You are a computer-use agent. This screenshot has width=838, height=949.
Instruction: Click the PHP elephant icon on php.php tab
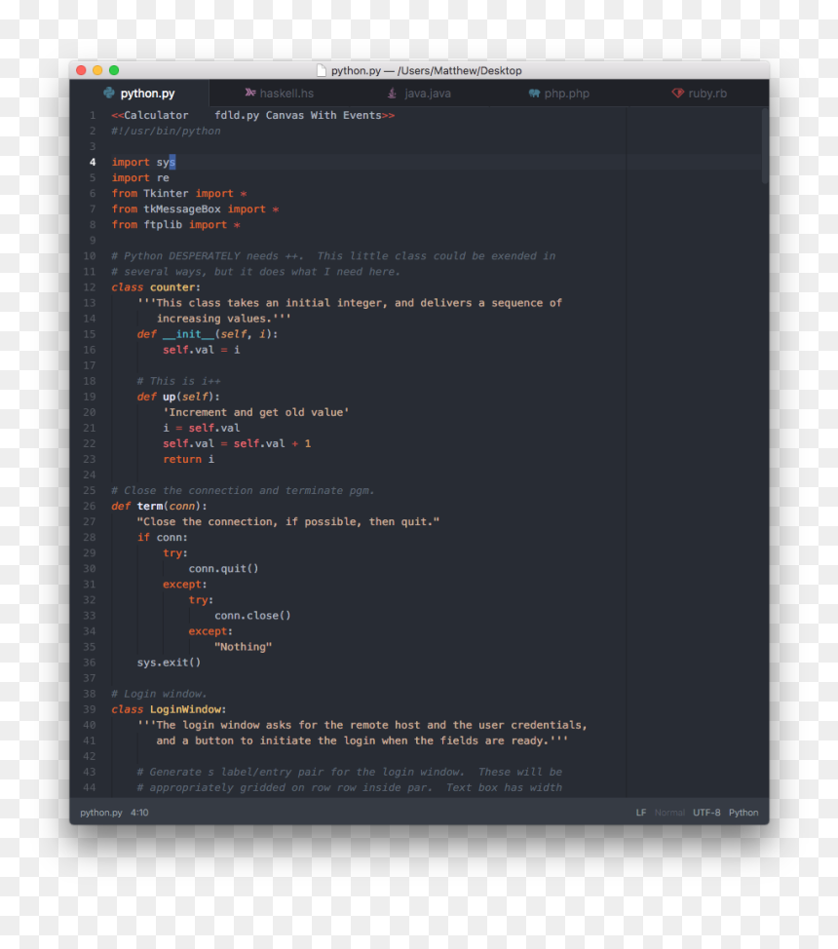click(x=534, y=94)
